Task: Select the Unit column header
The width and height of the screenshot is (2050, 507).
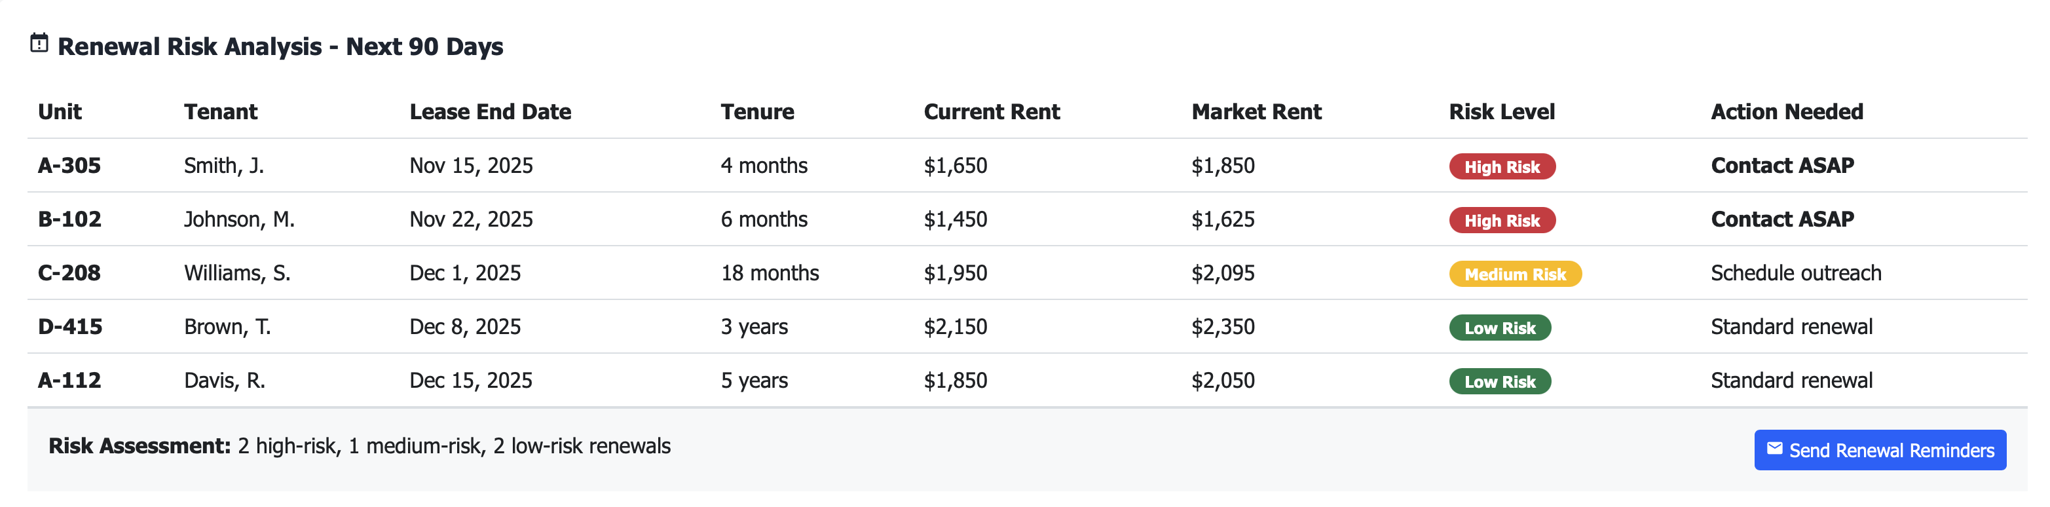Action: point(59,111)
